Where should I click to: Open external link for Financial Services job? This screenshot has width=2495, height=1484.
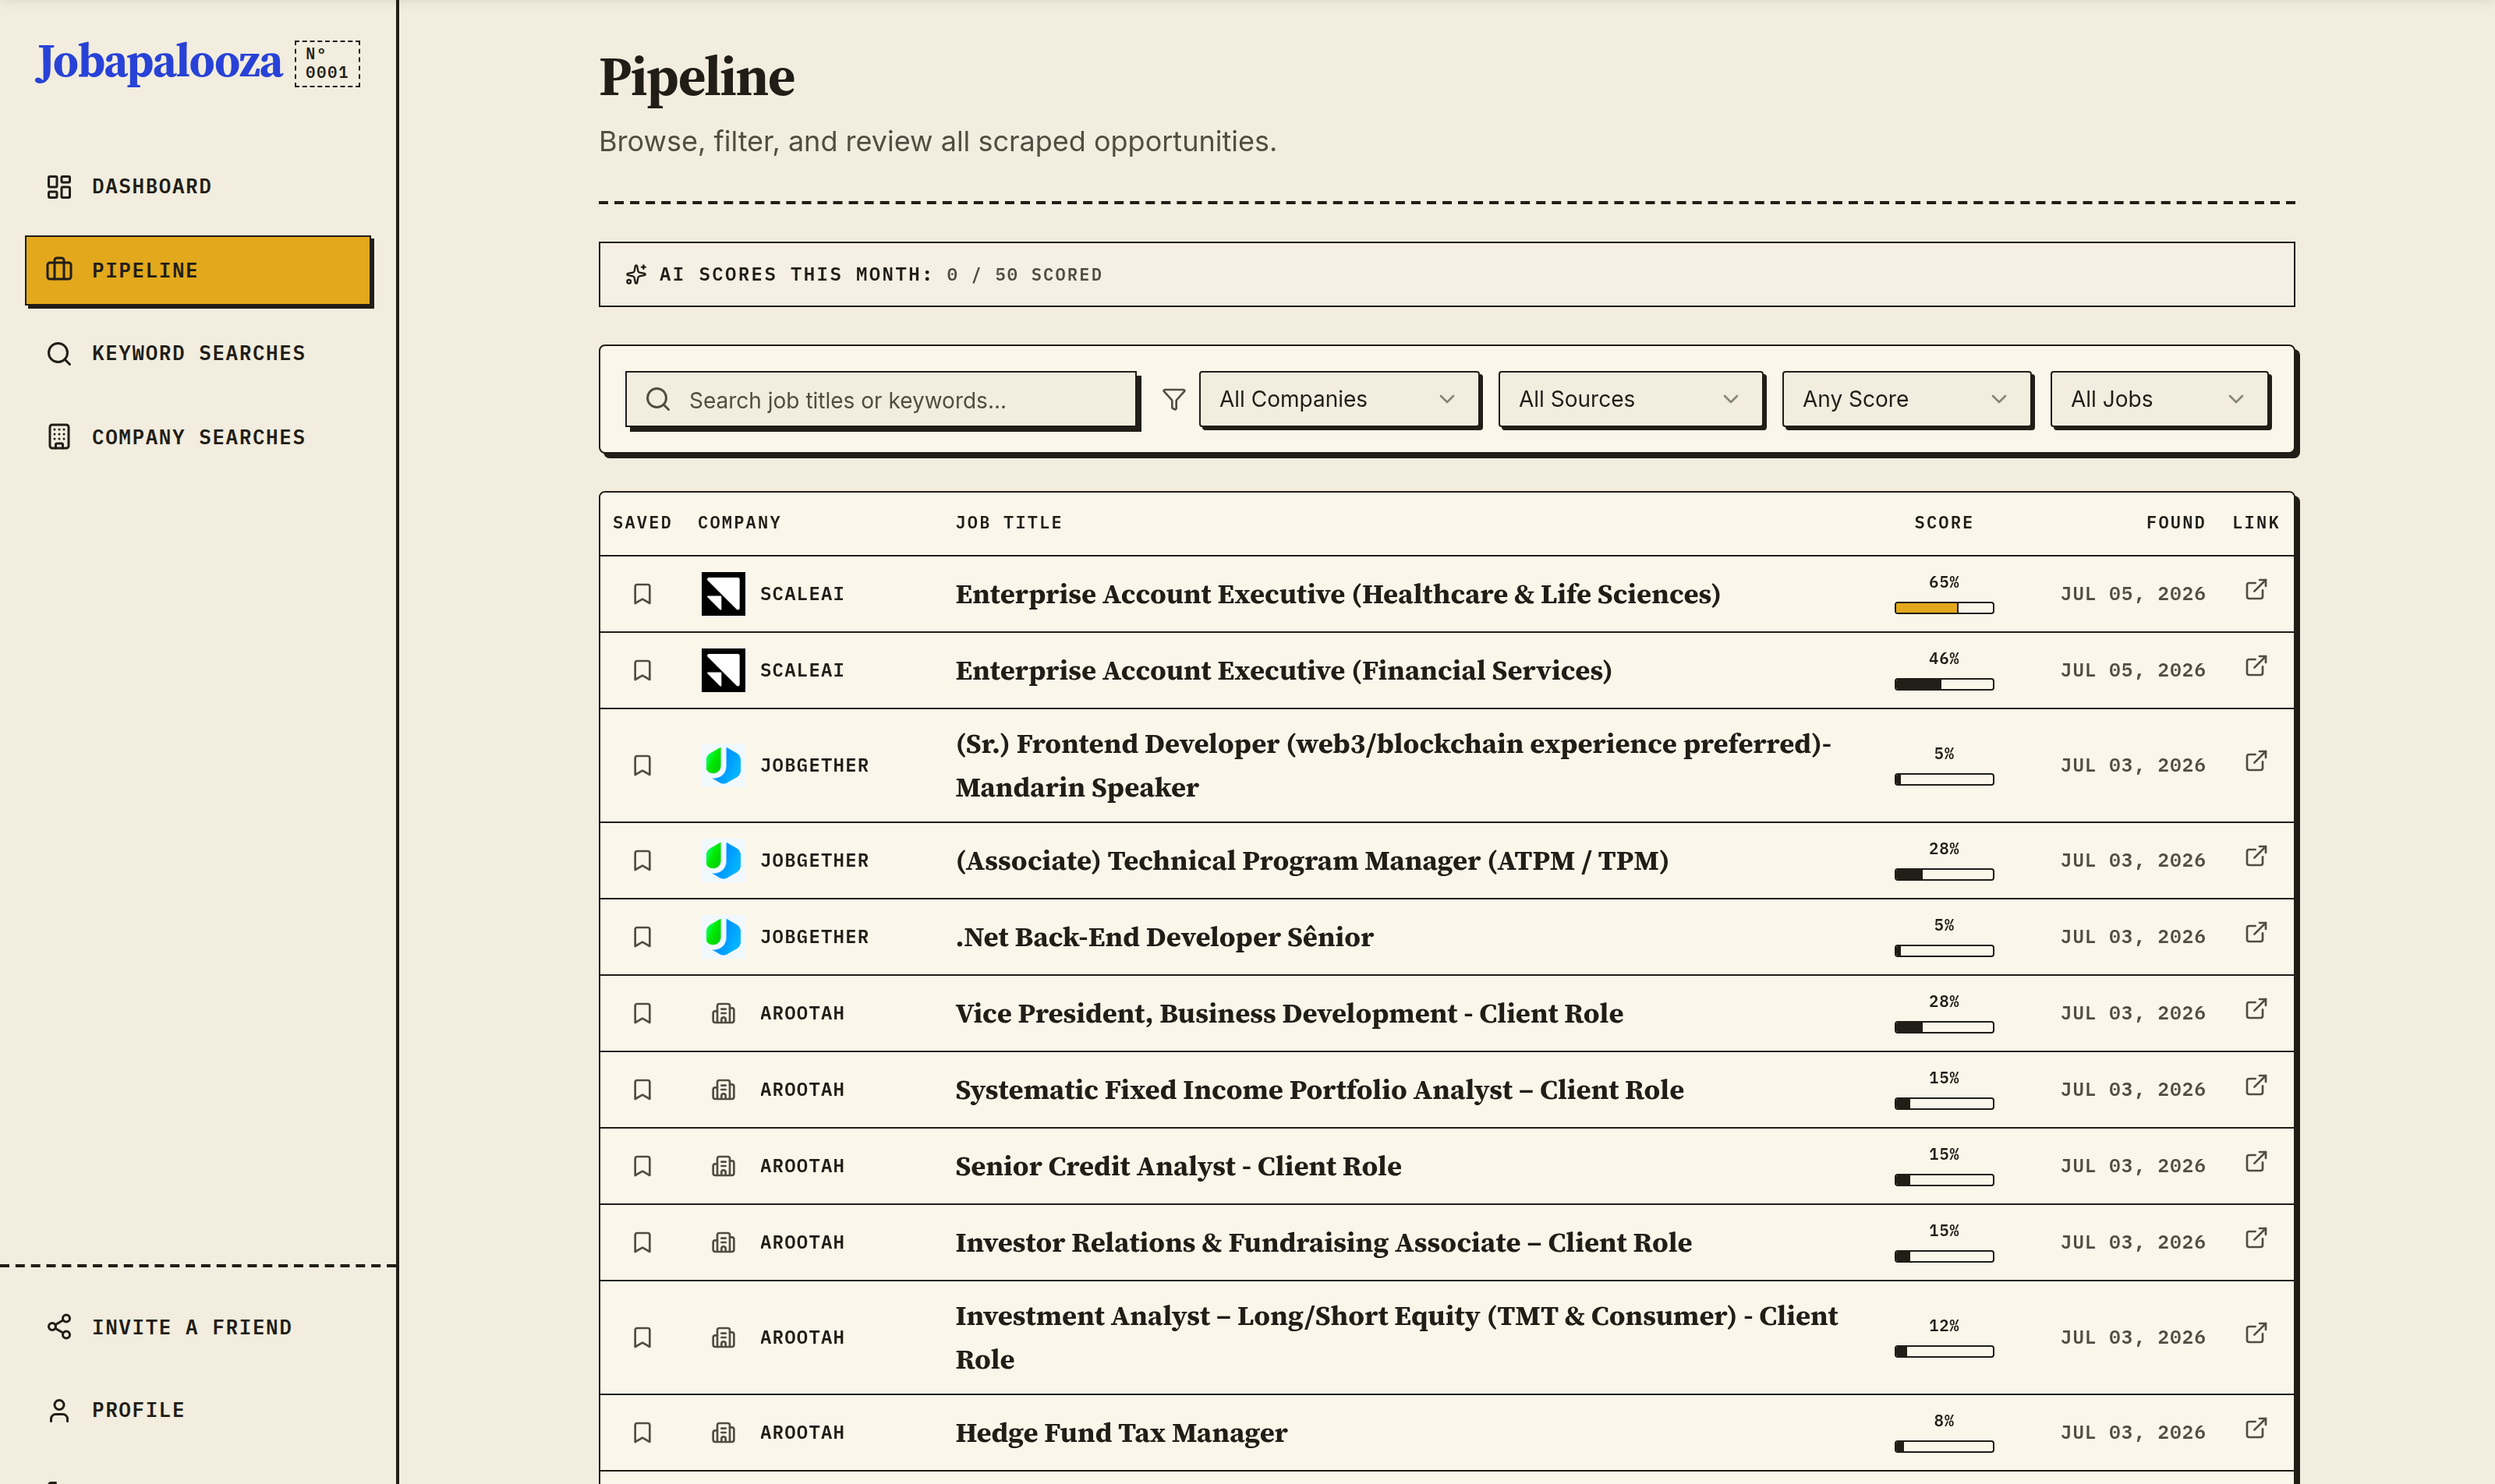tap(2256, 666)
